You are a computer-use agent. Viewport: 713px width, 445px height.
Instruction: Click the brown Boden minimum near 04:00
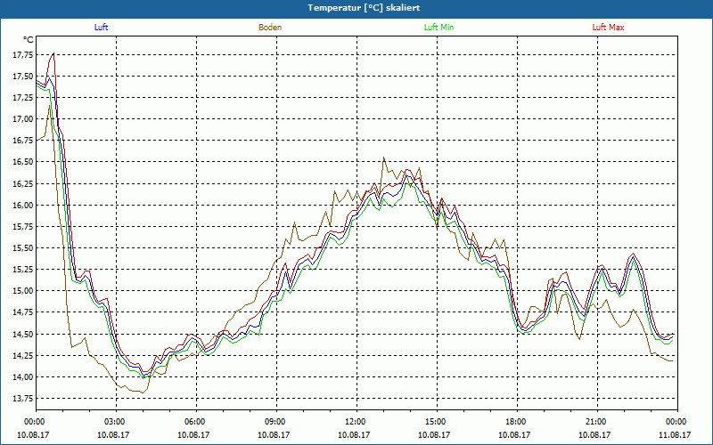[x=143, y=392]
